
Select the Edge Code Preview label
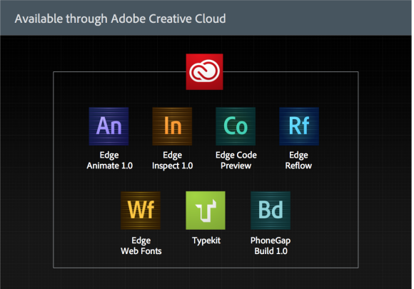coord(236,161)
